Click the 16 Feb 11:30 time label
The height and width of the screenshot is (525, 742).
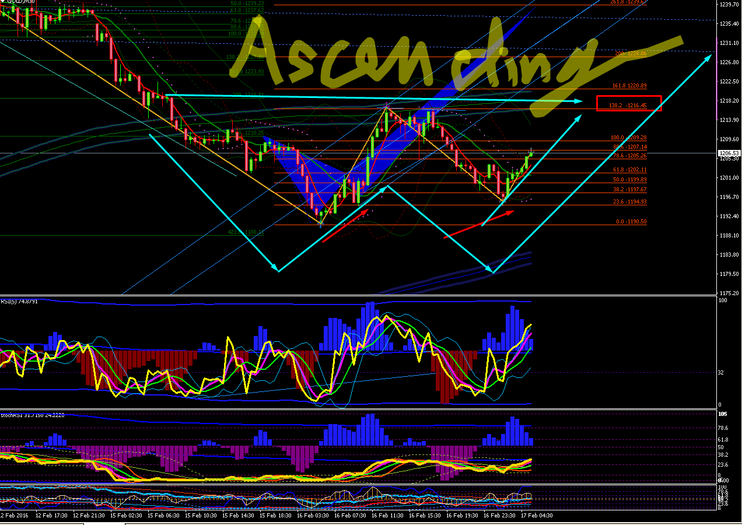387,516
